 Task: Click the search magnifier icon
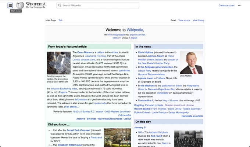pos(60,5)
